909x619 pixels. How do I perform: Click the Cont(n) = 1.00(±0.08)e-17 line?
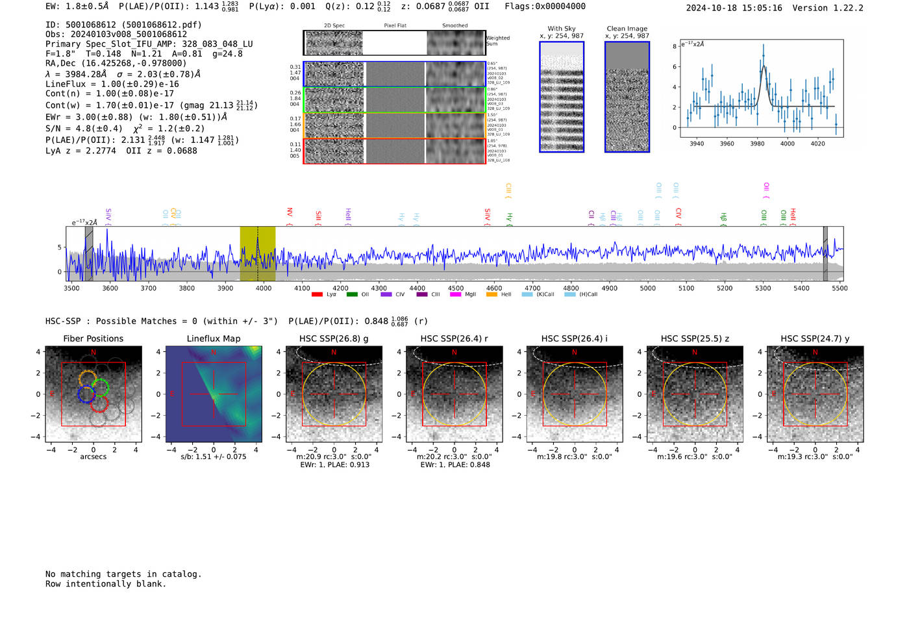pos(110,94)
